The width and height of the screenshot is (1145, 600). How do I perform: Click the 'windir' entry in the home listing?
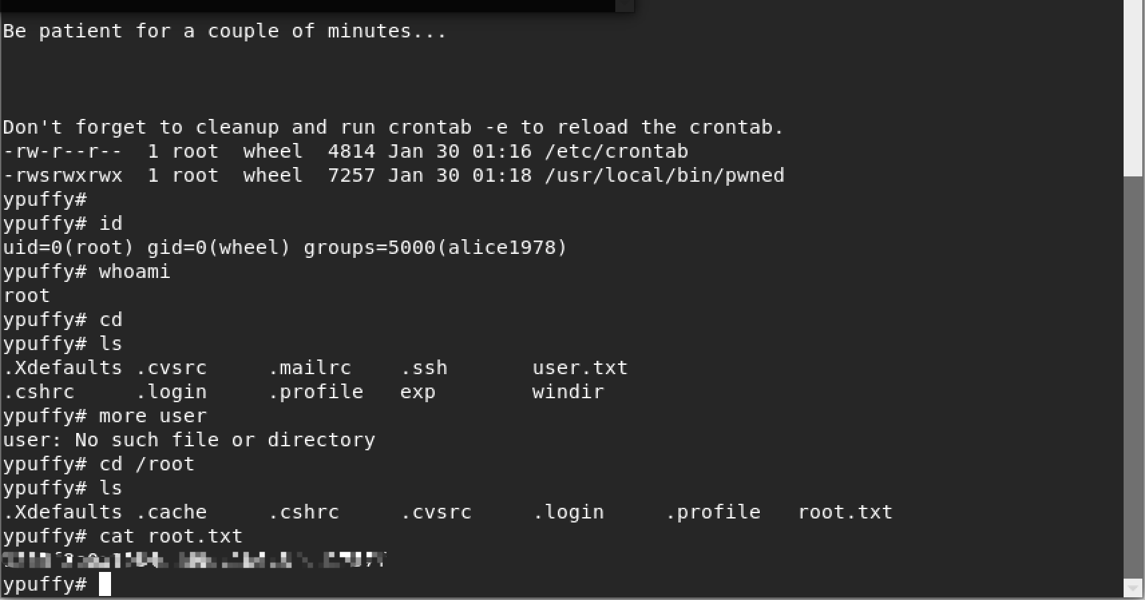click(x=568, y=392)
